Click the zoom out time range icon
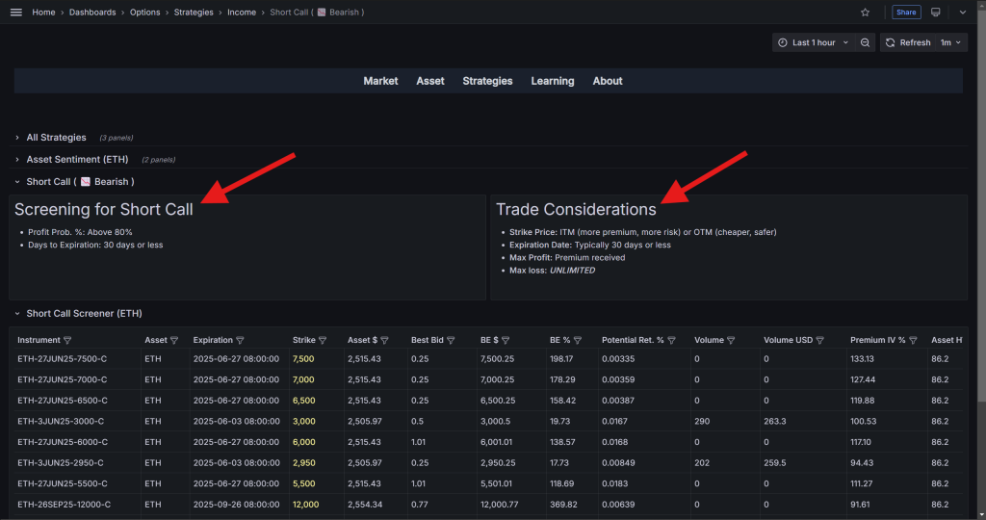This screenshot has width=986, height=520. point(866,42)
